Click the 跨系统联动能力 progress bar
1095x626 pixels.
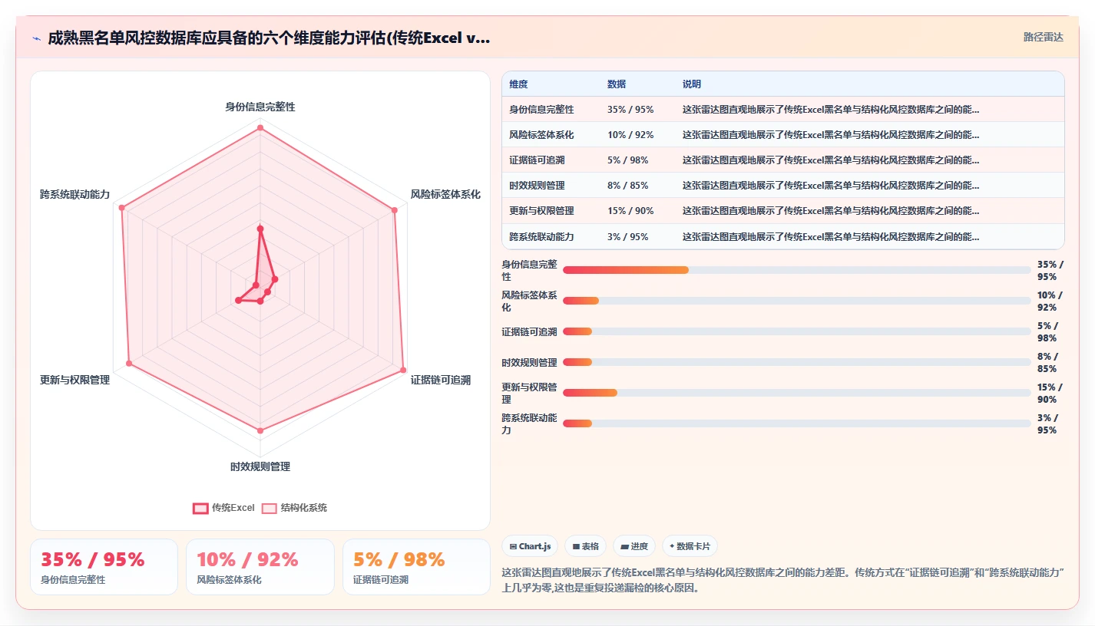[x=797, y=423]
